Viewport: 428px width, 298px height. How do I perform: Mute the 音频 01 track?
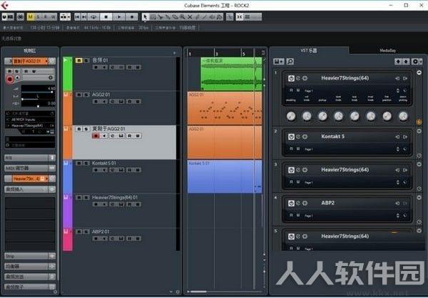pos(78,60)
